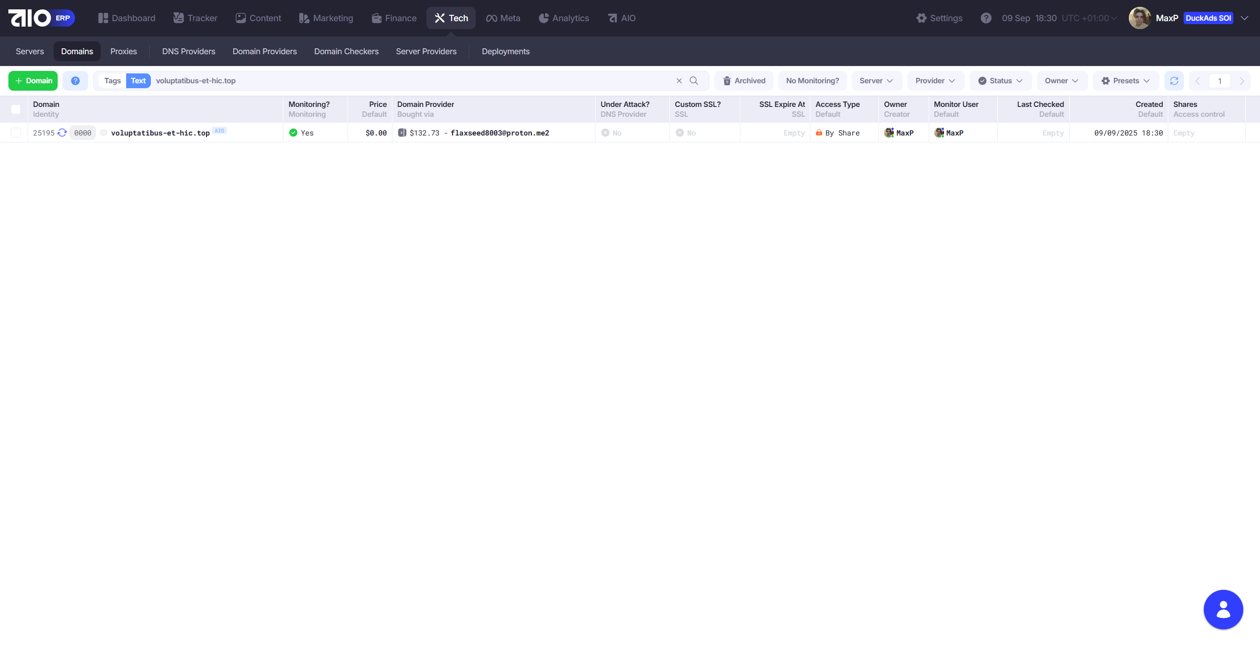Screen dimensions: 1260x646
Task: Go to next page arrow
Action: tap(1242, 81)
